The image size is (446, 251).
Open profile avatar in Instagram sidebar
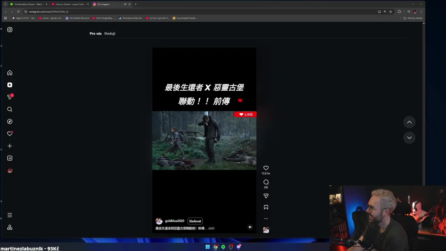point(10,170)
